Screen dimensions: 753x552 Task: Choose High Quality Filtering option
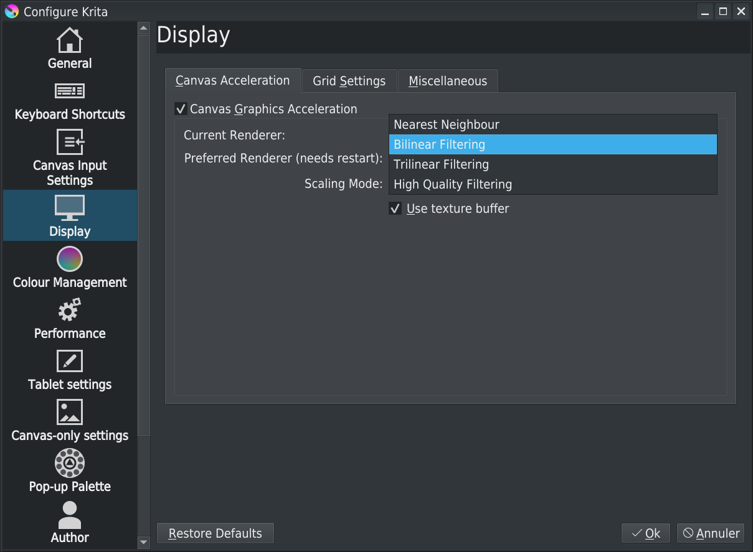(x=553, y=184)
